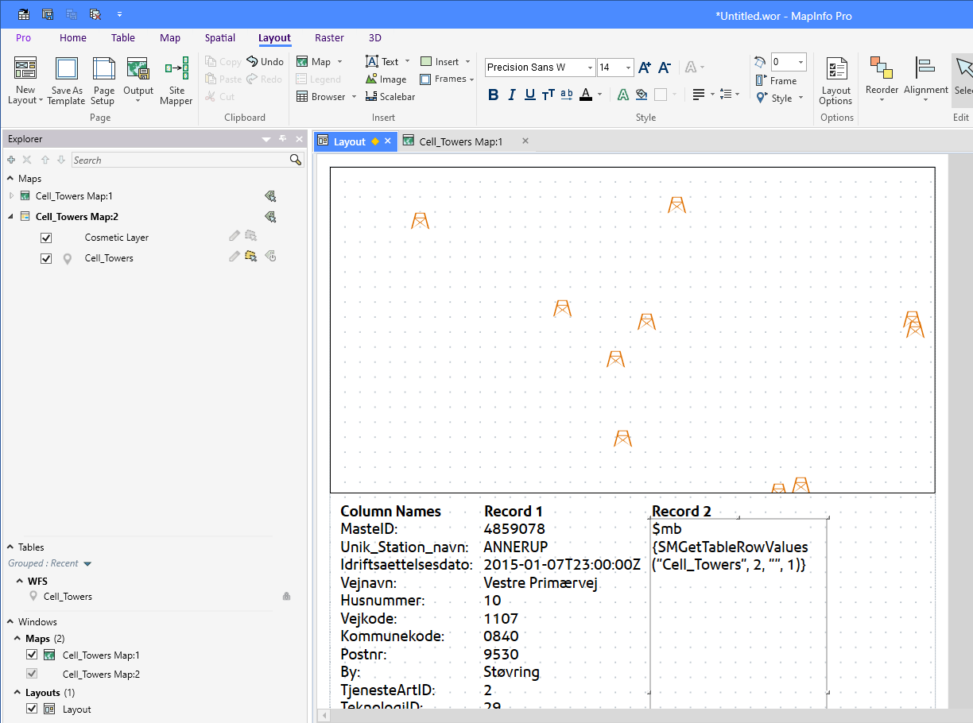Expand the Cell_Towers Map:1 tree node

tap(10, 195)
